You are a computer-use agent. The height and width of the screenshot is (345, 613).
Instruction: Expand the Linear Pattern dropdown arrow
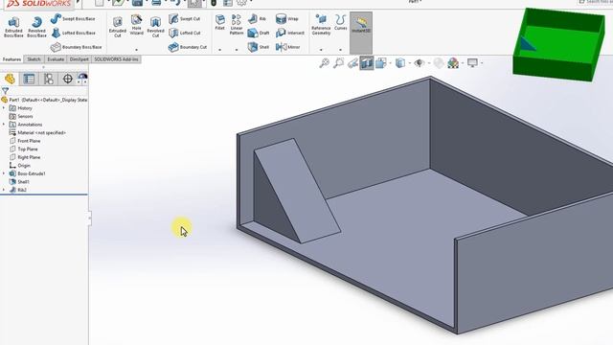237,50
